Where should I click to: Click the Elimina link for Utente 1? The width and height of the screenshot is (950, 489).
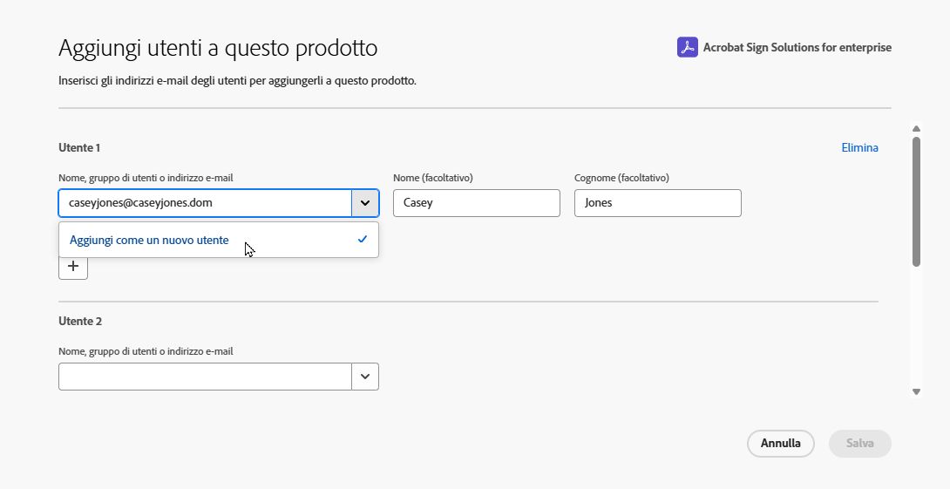pyautogui.click(x=859, y=147)
